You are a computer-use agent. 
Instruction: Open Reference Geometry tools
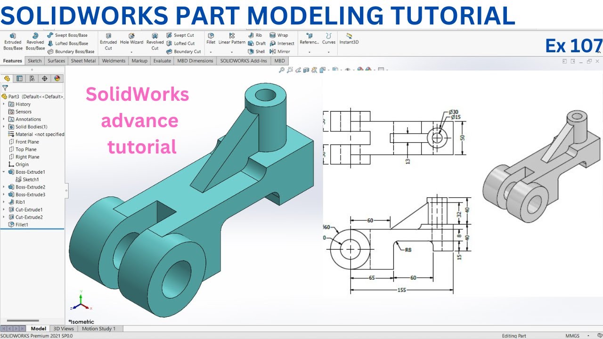click(x=310, y=39)
